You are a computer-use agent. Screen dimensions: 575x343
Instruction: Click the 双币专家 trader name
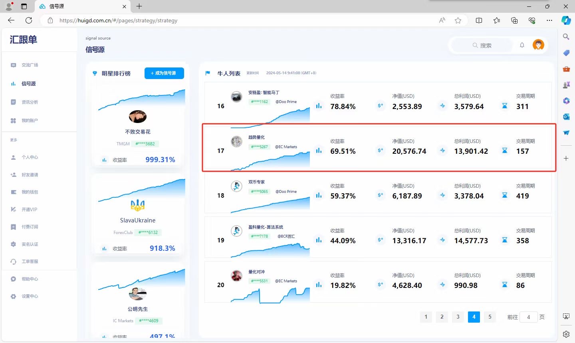pos(256,182)
